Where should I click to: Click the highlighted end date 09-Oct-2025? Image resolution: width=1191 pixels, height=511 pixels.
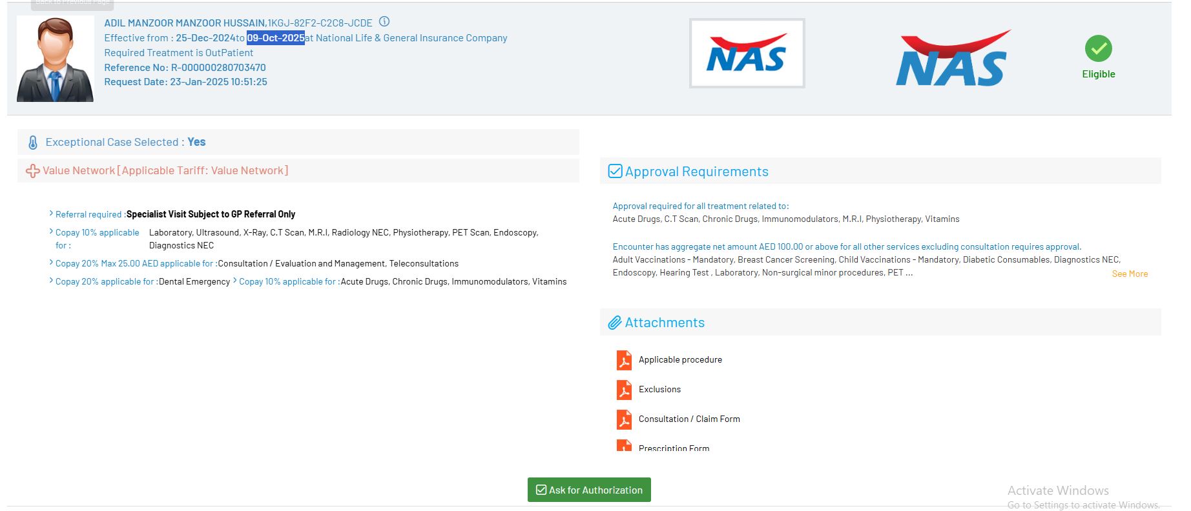click(x=276, y=38)
